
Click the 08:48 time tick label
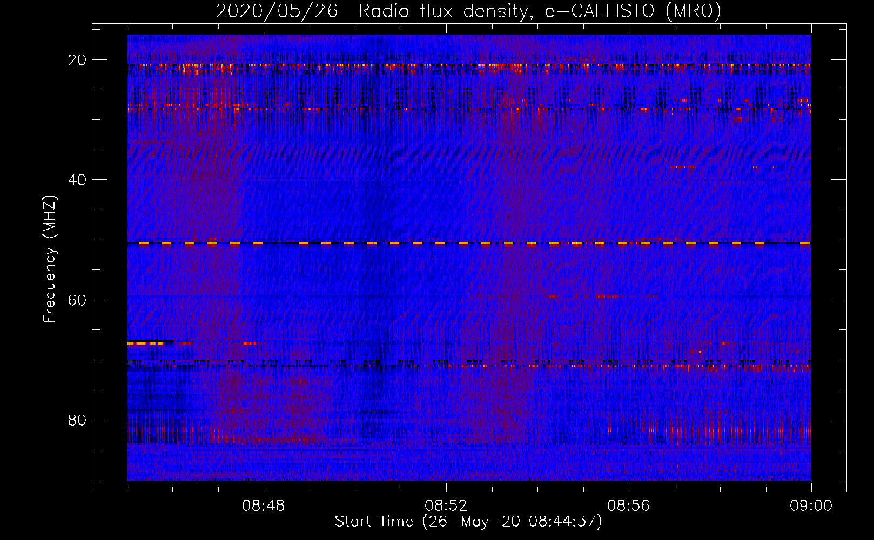[x=264, y=506]
